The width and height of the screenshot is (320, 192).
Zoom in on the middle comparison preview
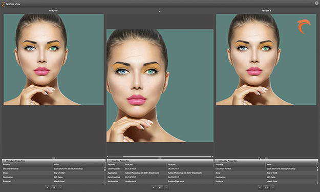(x=154, y=187)
